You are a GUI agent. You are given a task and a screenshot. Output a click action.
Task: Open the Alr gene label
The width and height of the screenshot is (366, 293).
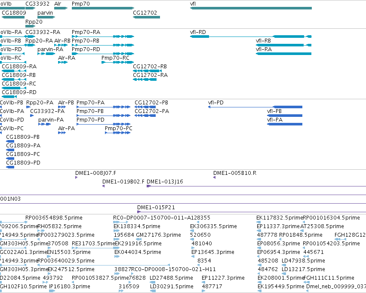pos(58,4)
